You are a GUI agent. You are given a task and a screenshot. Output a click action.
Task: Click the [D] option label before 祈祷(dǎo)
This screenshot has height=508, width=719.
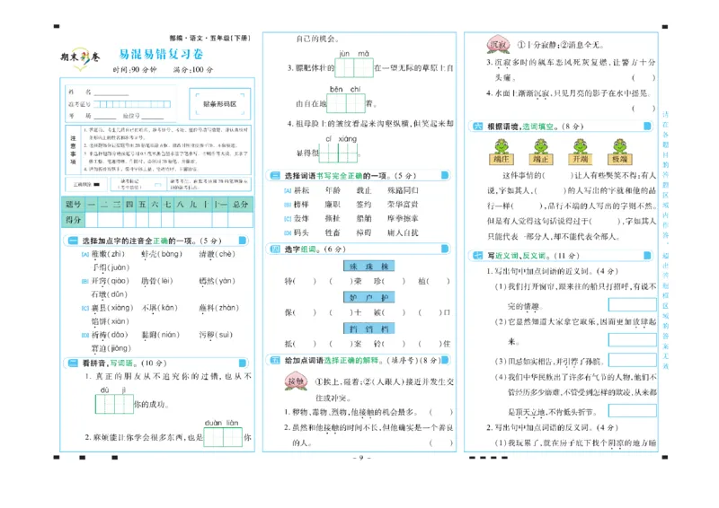(x=85, y=336)
